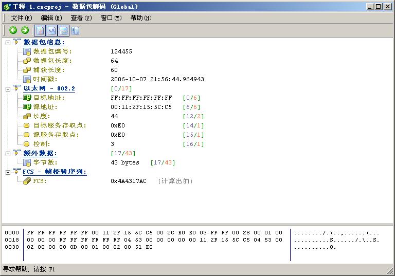Screen dimensions: 395x276
Task: Toggle the third view toolbar icon
Action: coord(63,30)
